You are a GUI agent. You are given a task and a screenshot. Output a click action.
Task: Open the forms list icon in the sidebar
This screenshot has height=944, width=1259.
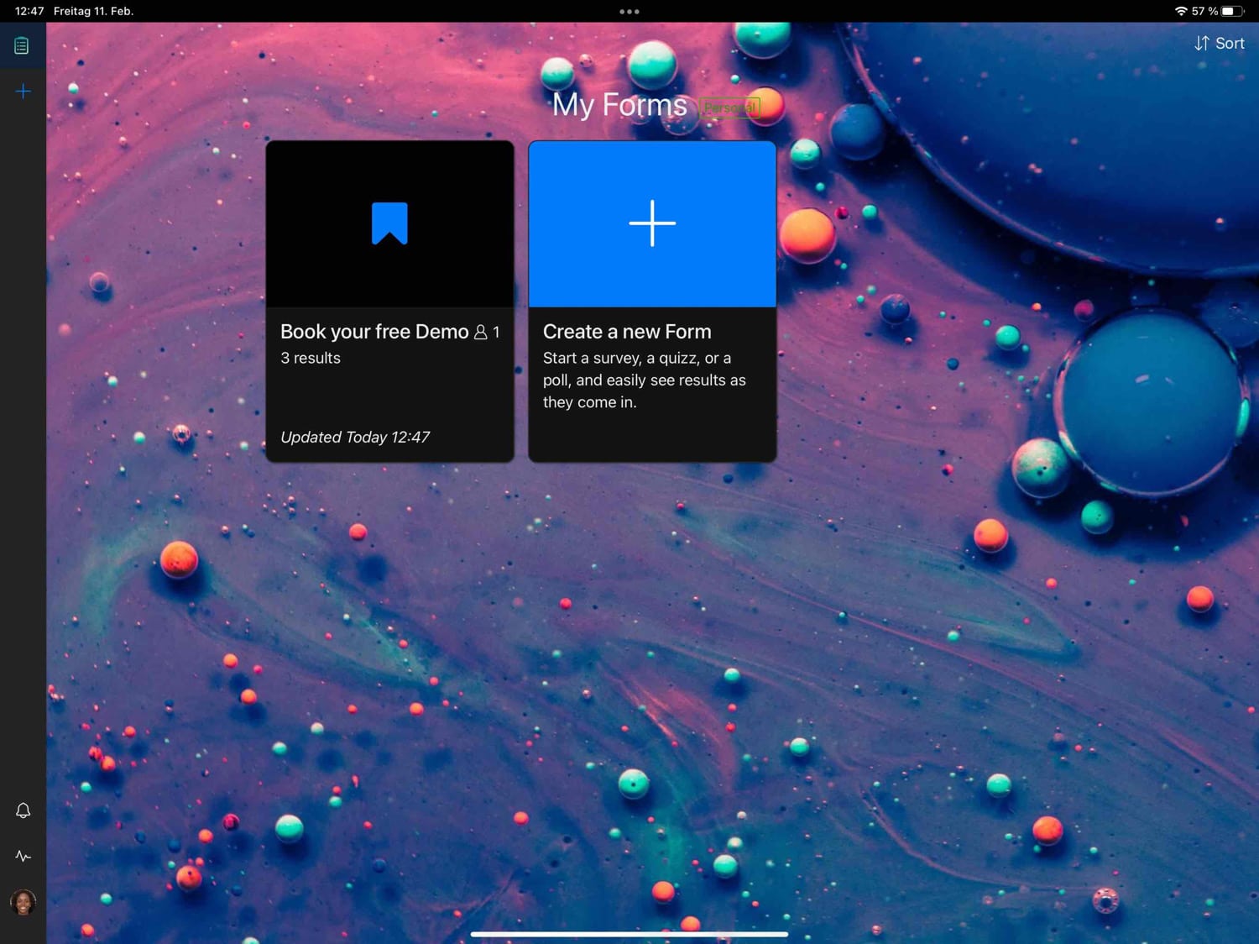pos(22,46)
